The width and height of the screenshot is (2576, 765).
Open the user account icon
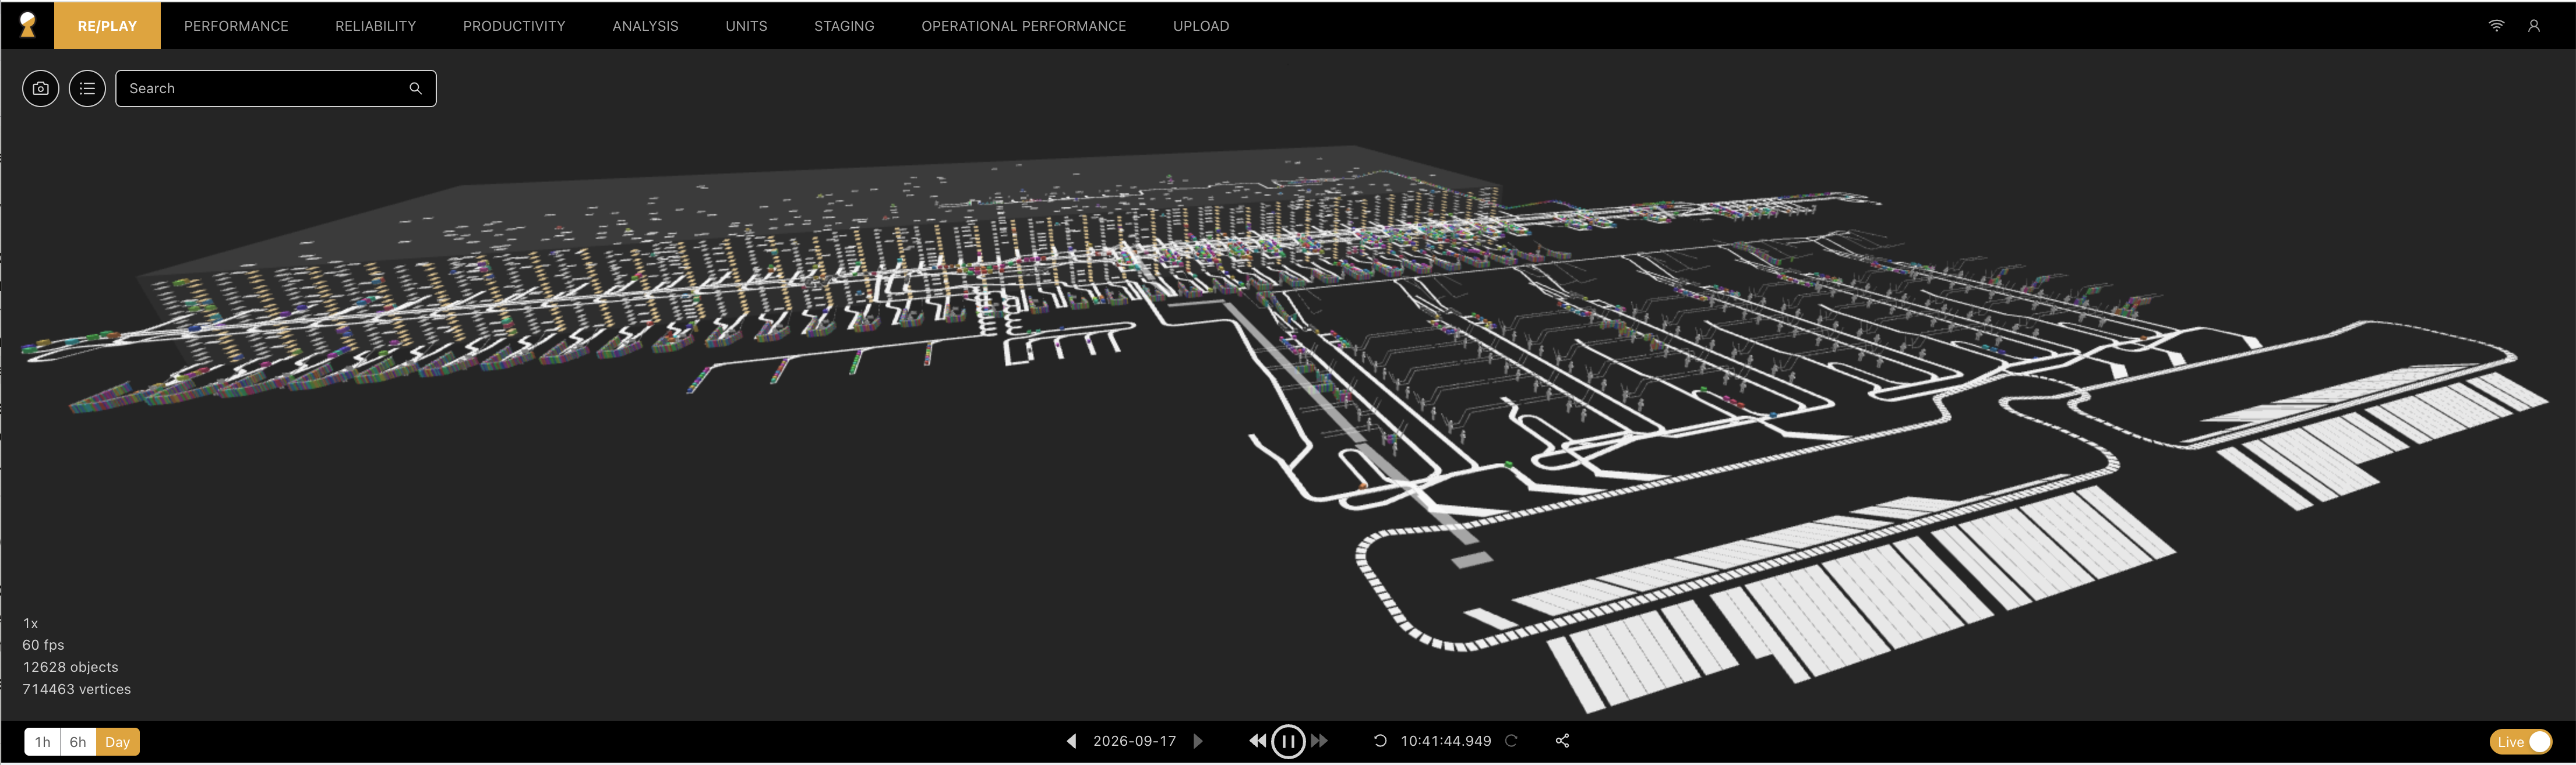pyautogui.click(x=2533, y=26)
